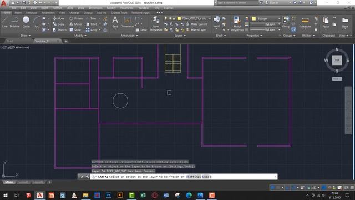Viewport: 355px width, 200px height.
Task: Open the layer name dropdown
Action: tap(210, 18)
